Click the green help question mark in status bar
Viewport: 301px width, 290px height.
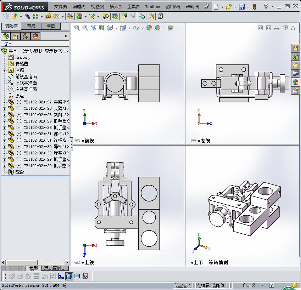[272, 285]
